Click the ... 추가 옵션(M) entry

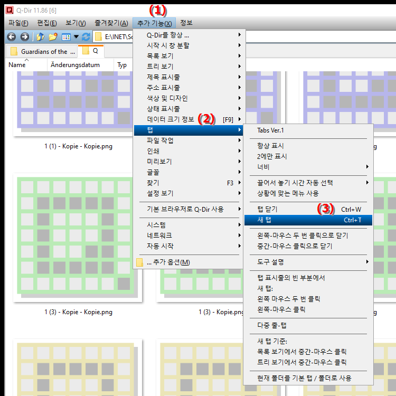coord(188,262)
